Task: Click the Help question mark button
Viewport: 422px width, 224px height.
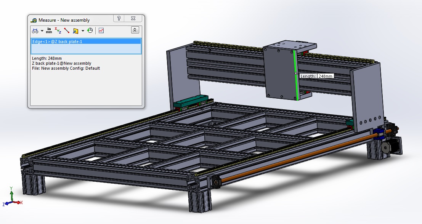Action: pyautogui.click(x=119, y=18)
